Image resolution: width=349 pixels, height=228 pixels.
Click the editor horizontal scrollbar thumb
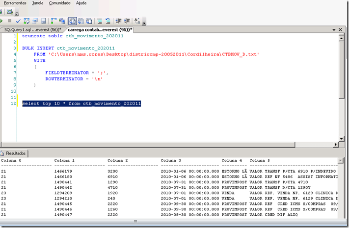pos(148,145)
